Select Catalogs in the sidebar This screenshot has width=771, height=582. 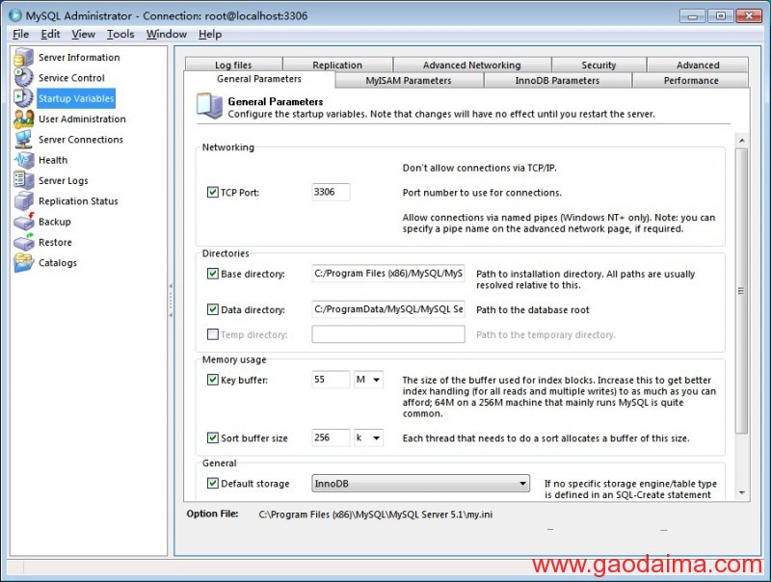(x=58, y=263)
